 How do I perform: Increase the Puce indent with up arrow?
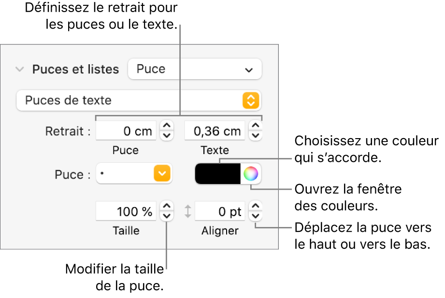tap(166, 126)
